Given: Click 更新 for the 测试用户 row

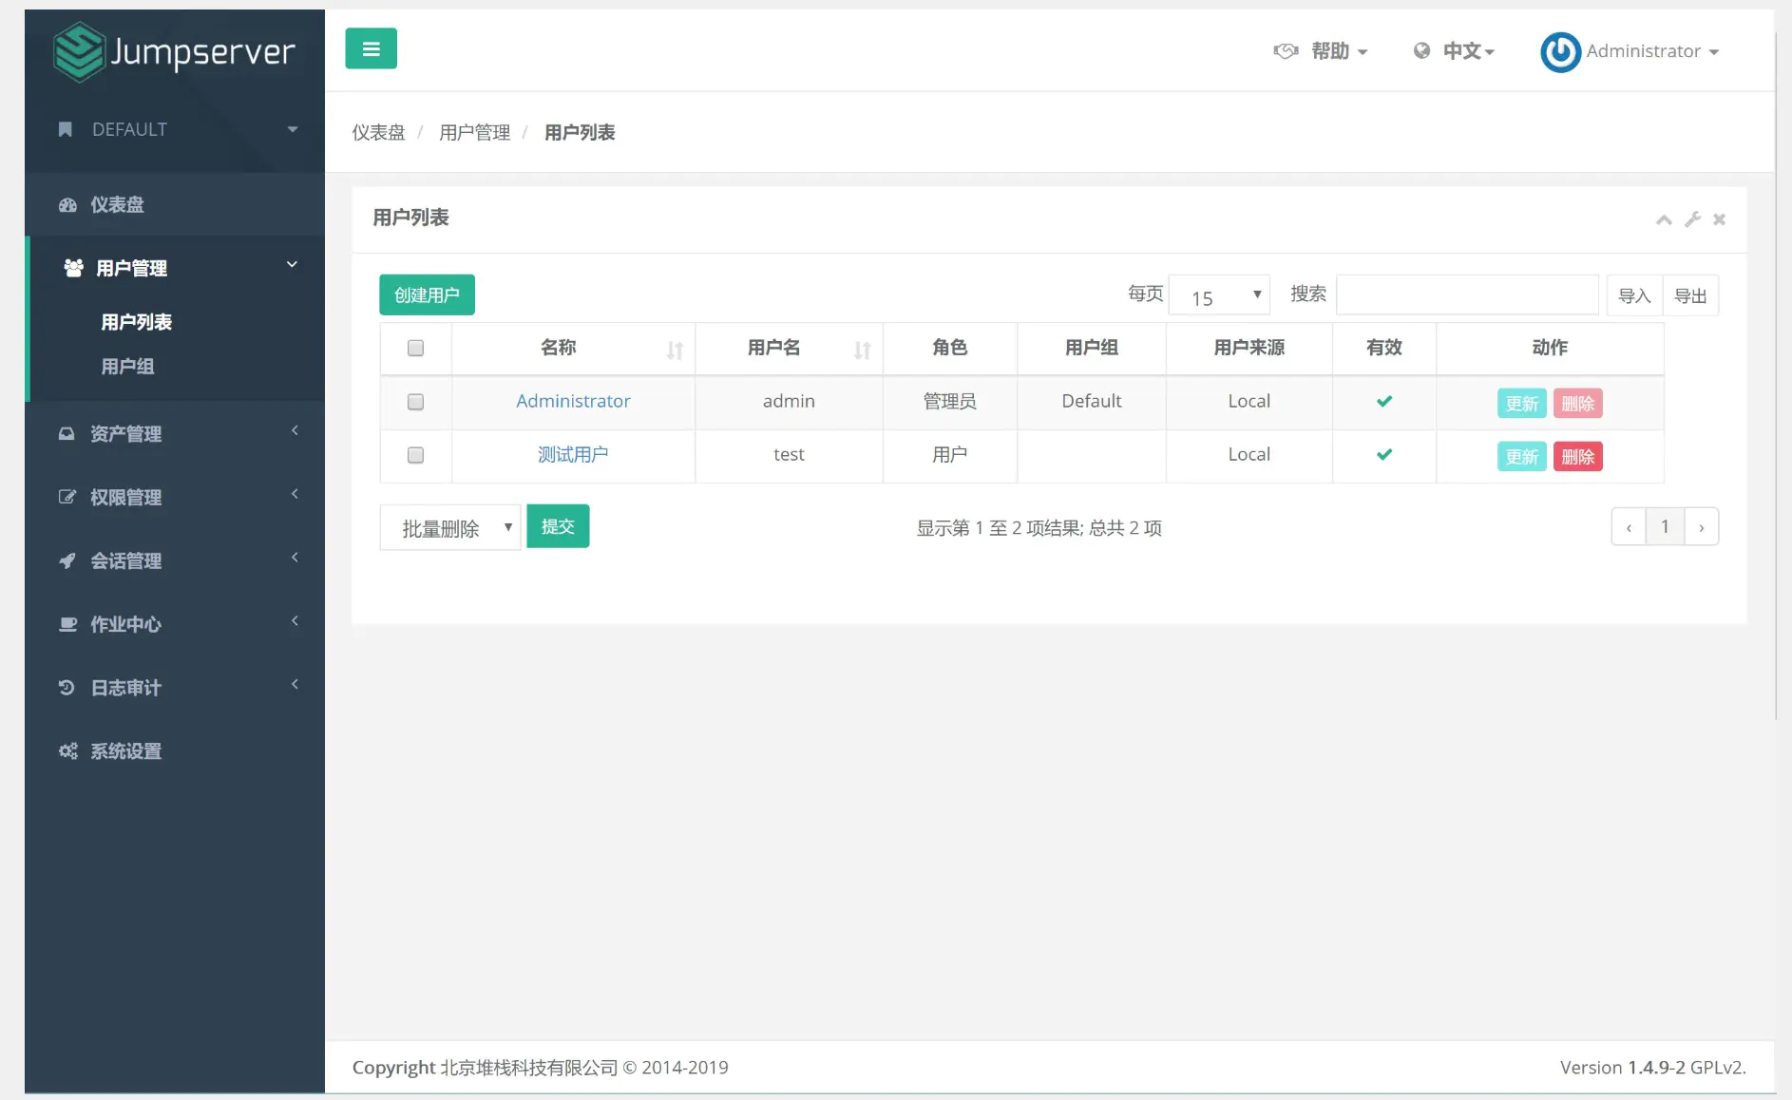Looking at the screenshot, I should click(1521, 457).
